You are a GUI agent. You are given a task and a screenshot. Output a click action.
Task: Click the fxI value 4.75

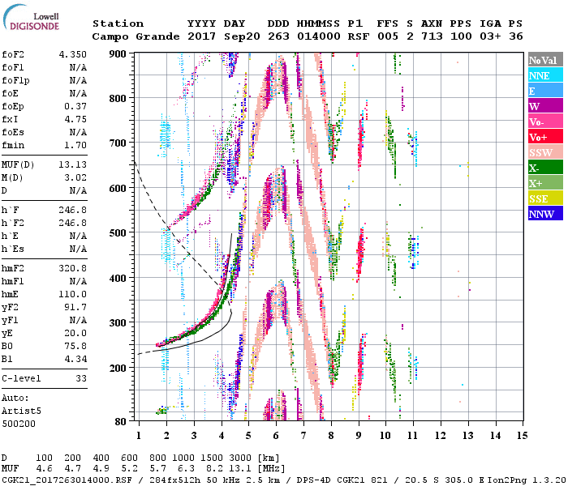(x=75, y=119)
